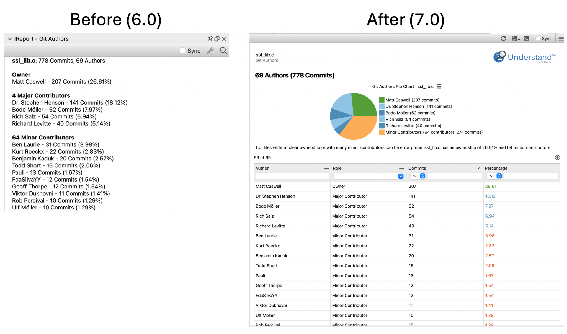Collapse the IReport - Git Authors panel
Image resolution: width=567 pixels, height=334 pixels.
10,39
